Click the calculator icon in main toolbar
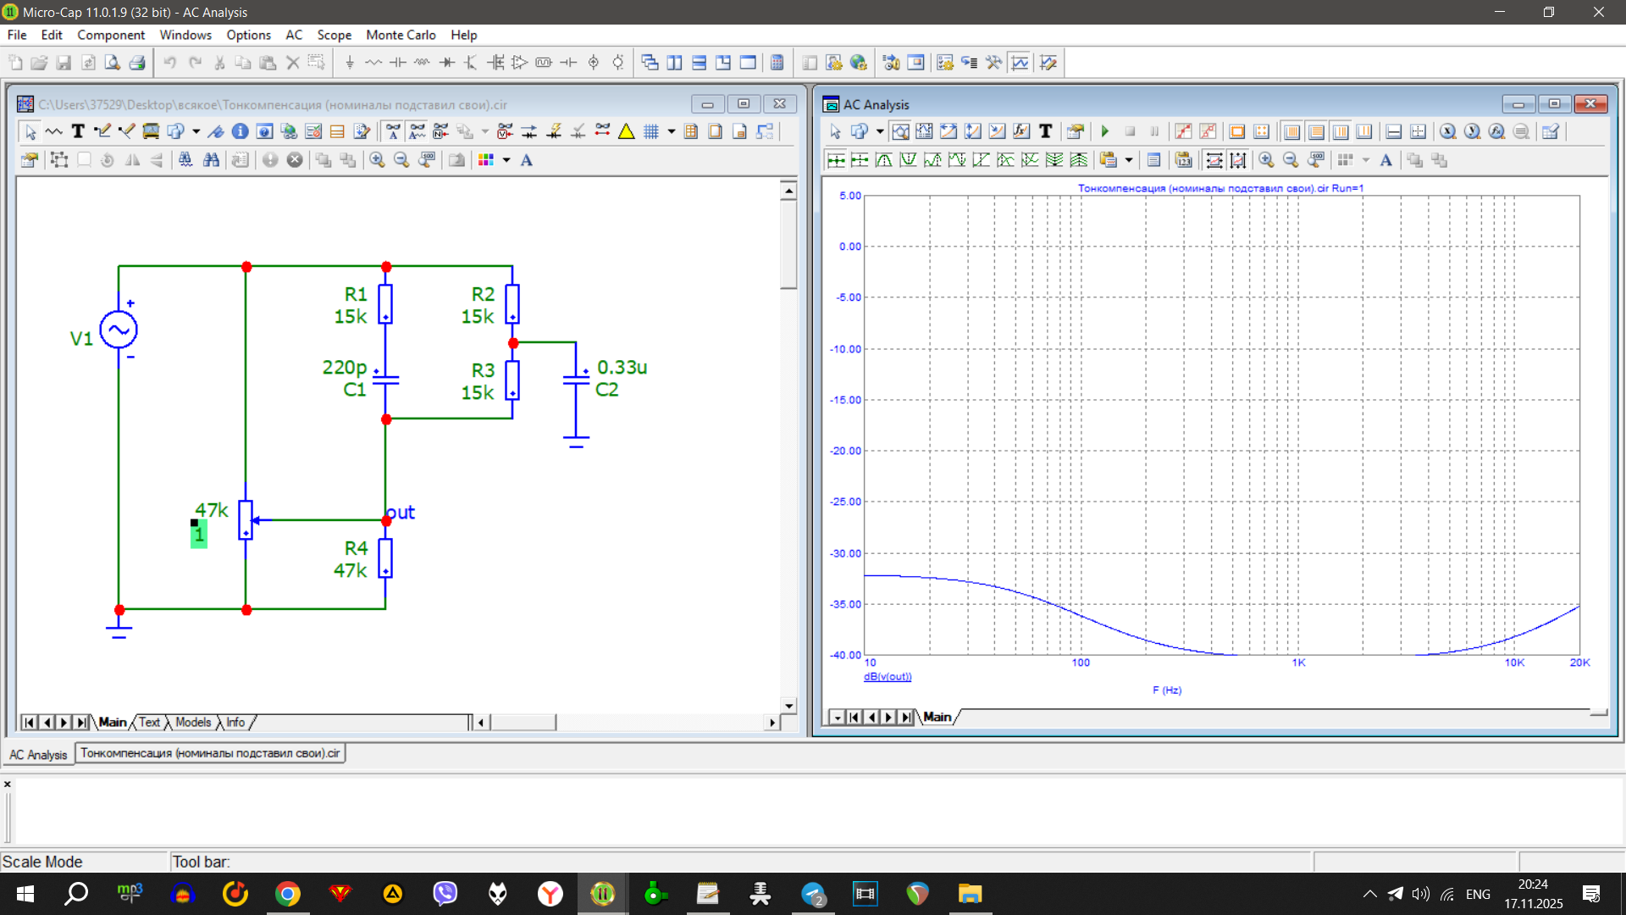Viewport: 1626px width, 915px height. tap(777, 63)
